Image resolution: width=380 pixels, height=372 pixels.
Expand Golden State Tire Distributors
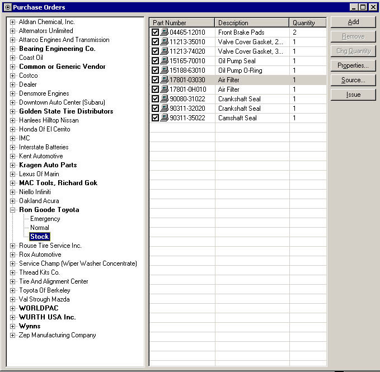click(12, 112)
